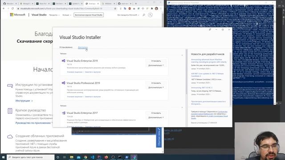The width and height of the screenshot is (285, 160).
Task: Open Visual Studio Code from the taskbar
Action: tap(92, 157)
